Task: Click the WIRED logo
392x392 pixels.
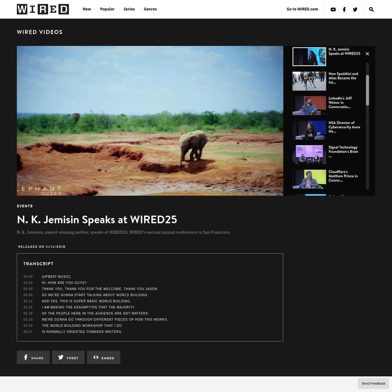Action: [x=43, y=9]
